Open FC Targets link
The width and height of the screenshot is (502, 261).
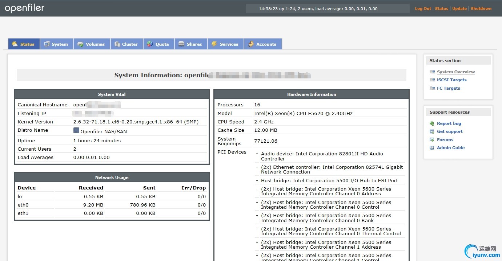pyautogui.click(x=449, y=88)
